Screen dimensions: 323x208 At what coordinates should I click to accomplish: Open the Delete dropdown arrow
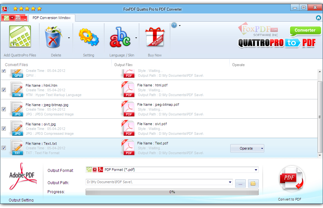point(69,38)
